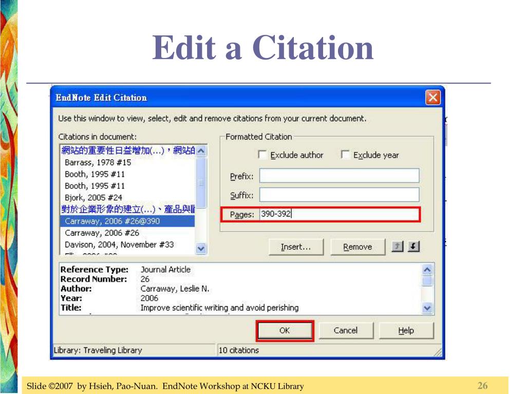526x394 pixels.
Task: Close the EndNote Edit Citation dialog
Action: click(433, 97)
